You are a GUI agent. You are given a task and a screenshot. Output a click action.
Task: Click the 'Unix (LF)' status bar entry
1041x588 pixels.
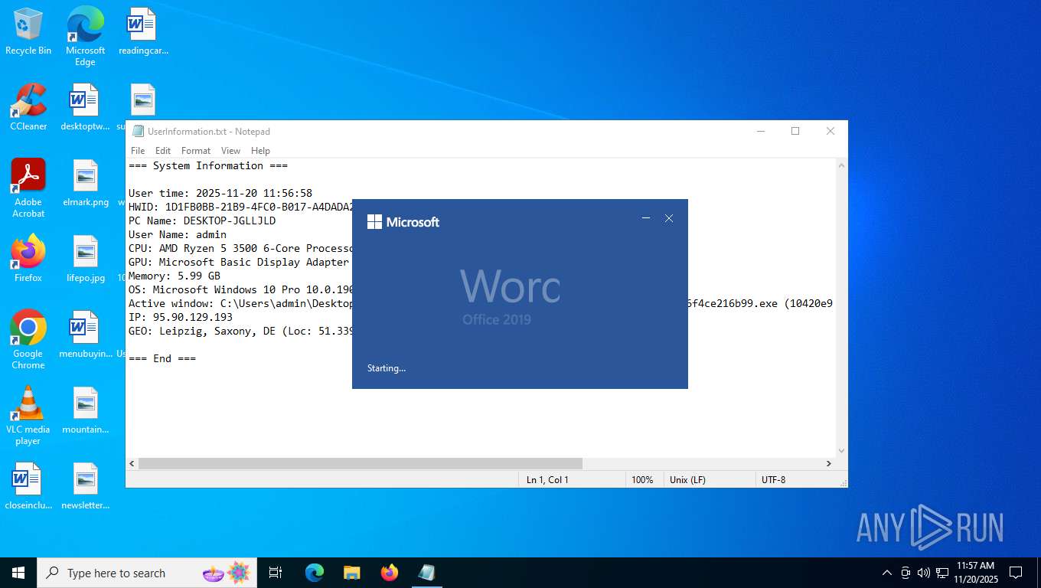[x=687, y=480]
